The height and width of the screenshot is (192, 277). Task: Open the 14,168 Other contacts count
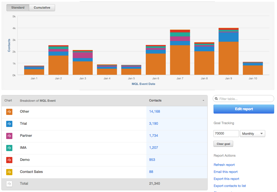154,112
